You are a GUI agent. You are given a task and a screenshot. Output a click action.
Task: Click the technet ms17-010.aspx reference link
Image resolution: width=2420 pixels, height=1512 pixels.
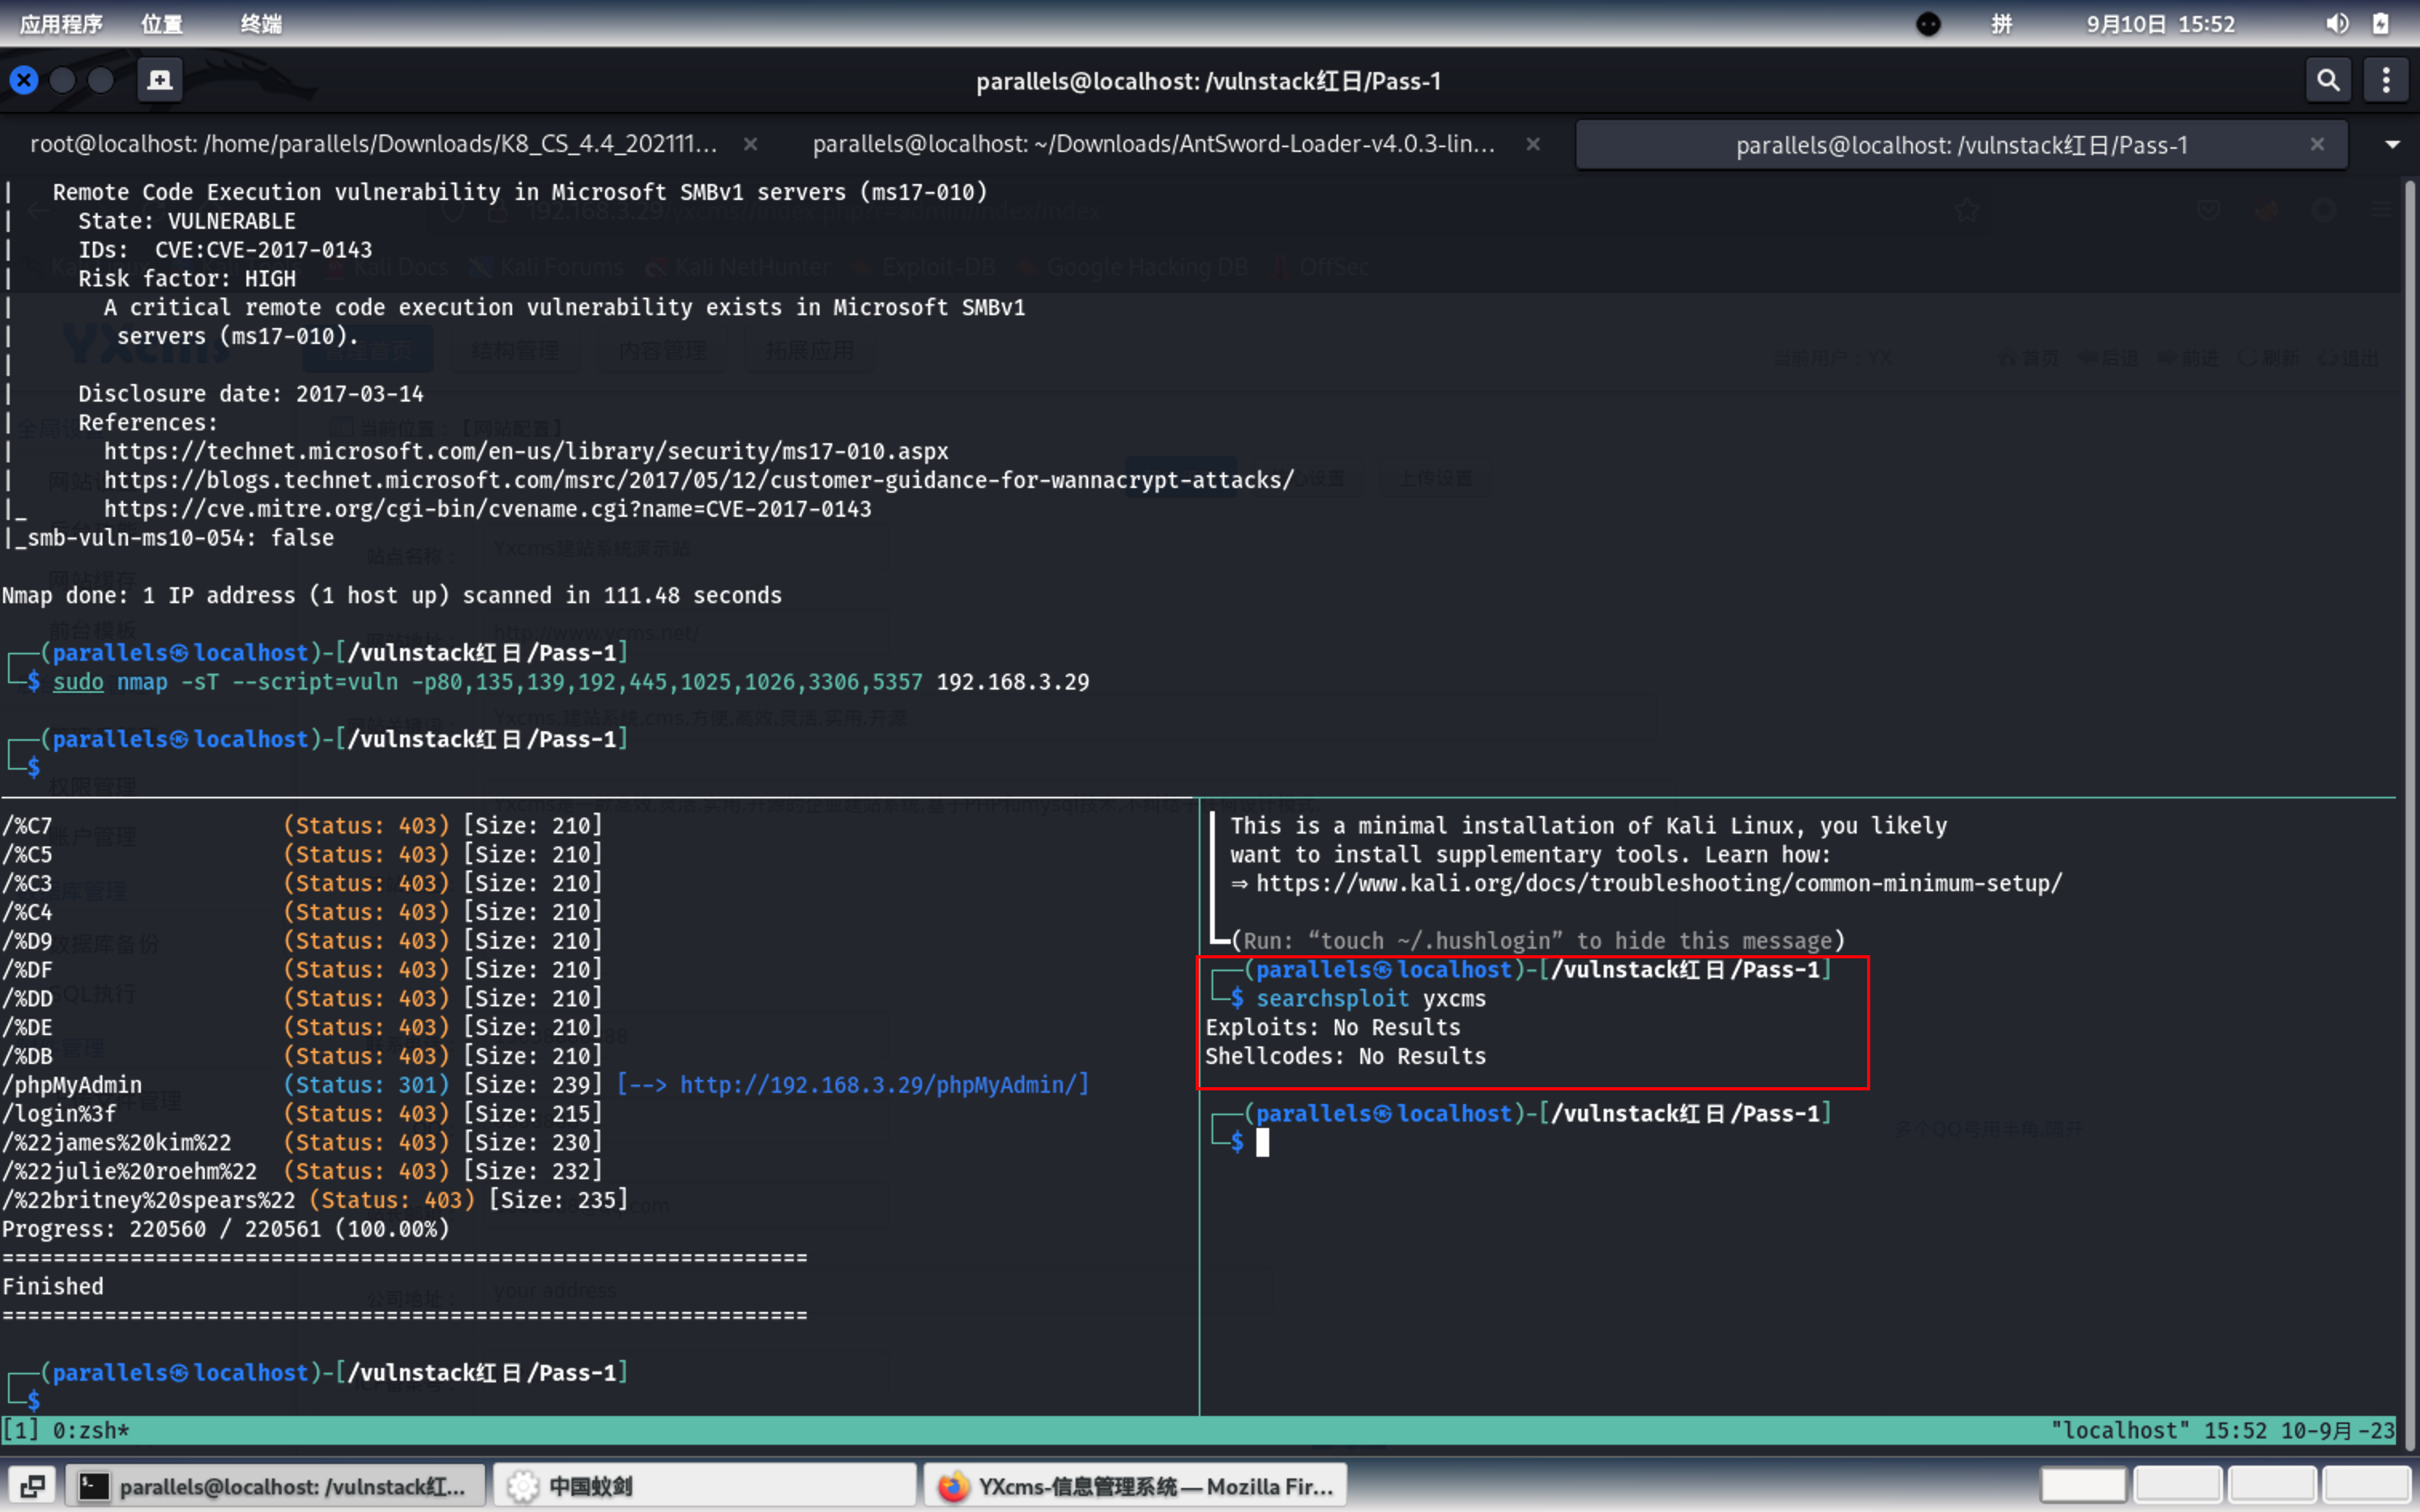click(526, 451)
